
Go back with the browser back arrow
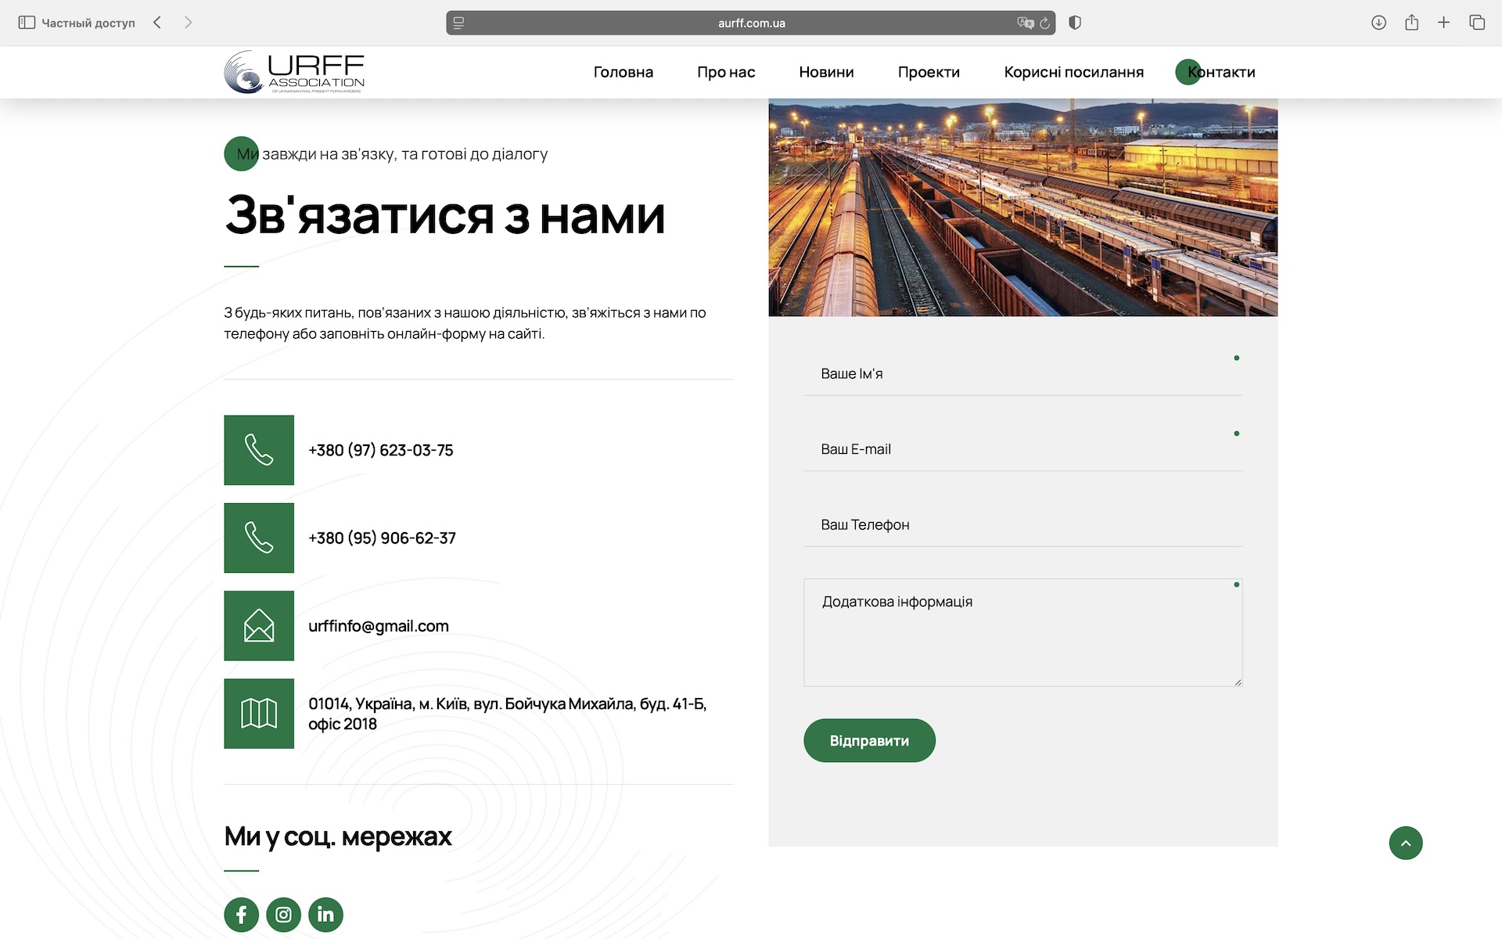click(157, 23)
